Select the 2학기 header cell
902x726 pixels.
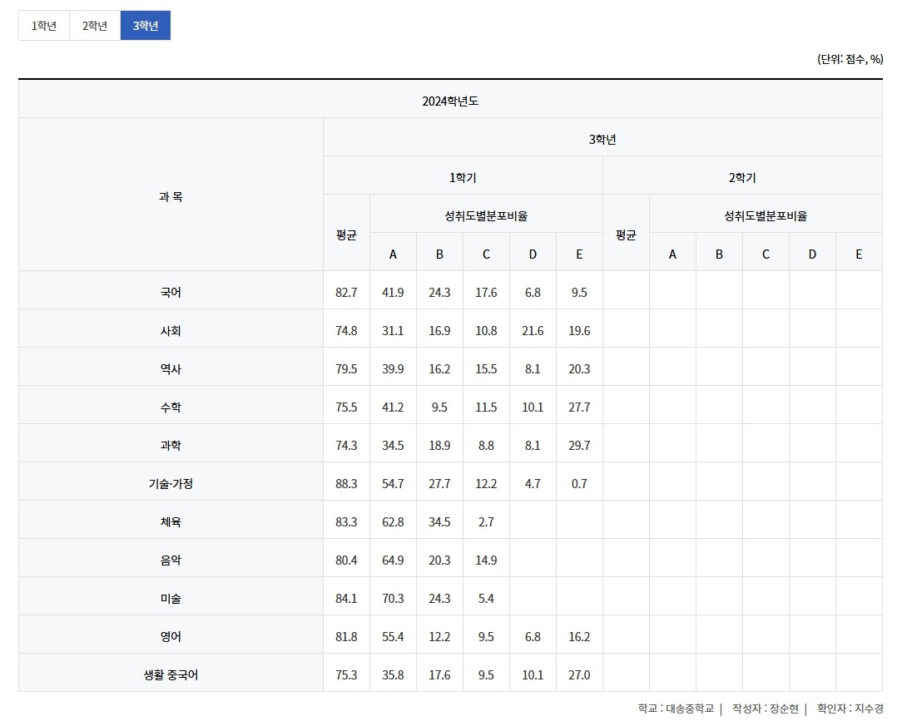742,178
